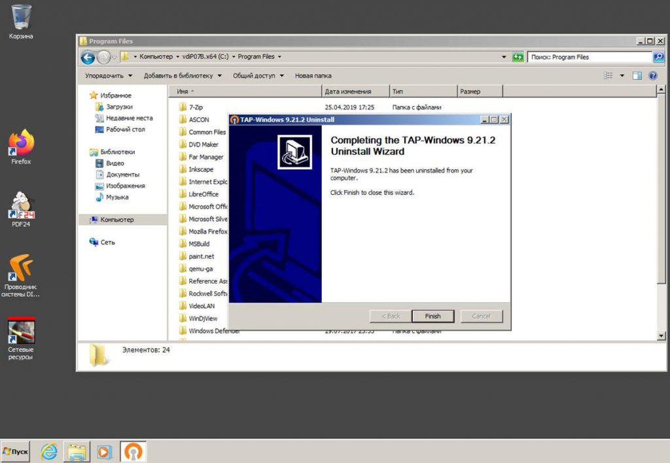Select Сеть in the navigation pane
The height and width of the screenshot is (463, 670).
pos(103,242)
